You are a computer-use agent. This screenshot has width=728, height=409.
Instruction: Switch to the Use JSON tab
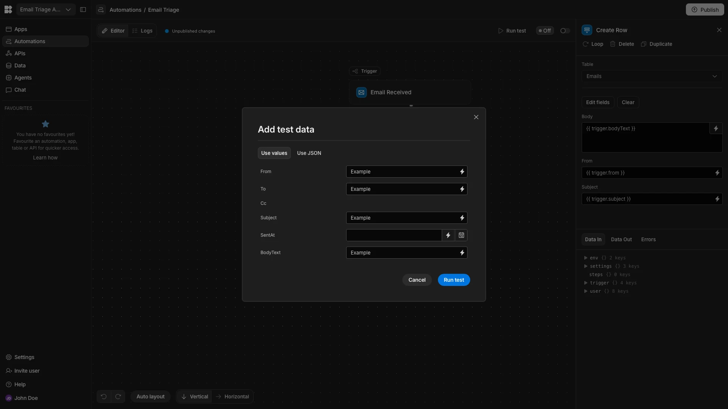pos(309,153)
